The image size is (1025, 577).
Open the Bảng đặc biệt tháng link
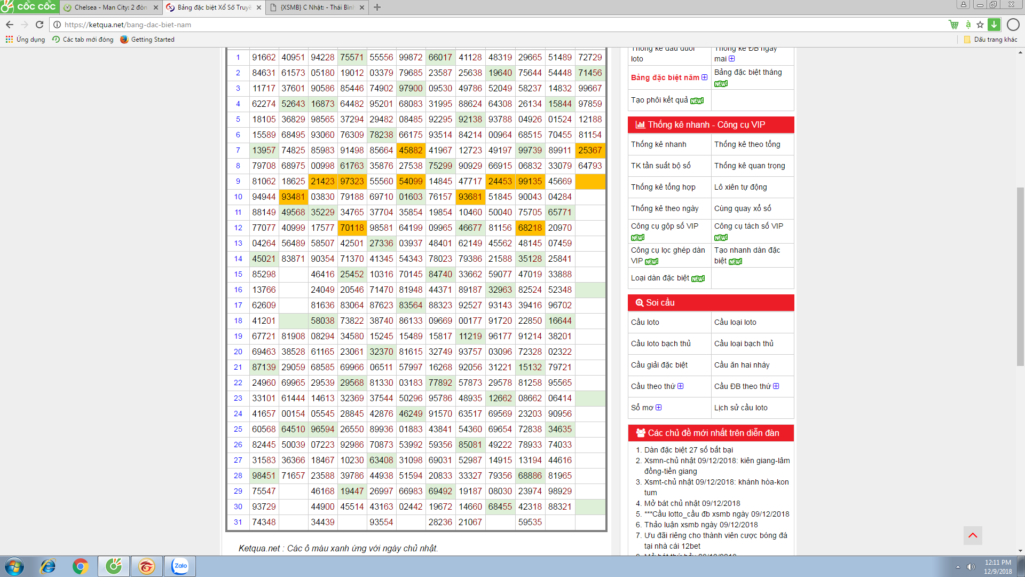tap(748, 72)
